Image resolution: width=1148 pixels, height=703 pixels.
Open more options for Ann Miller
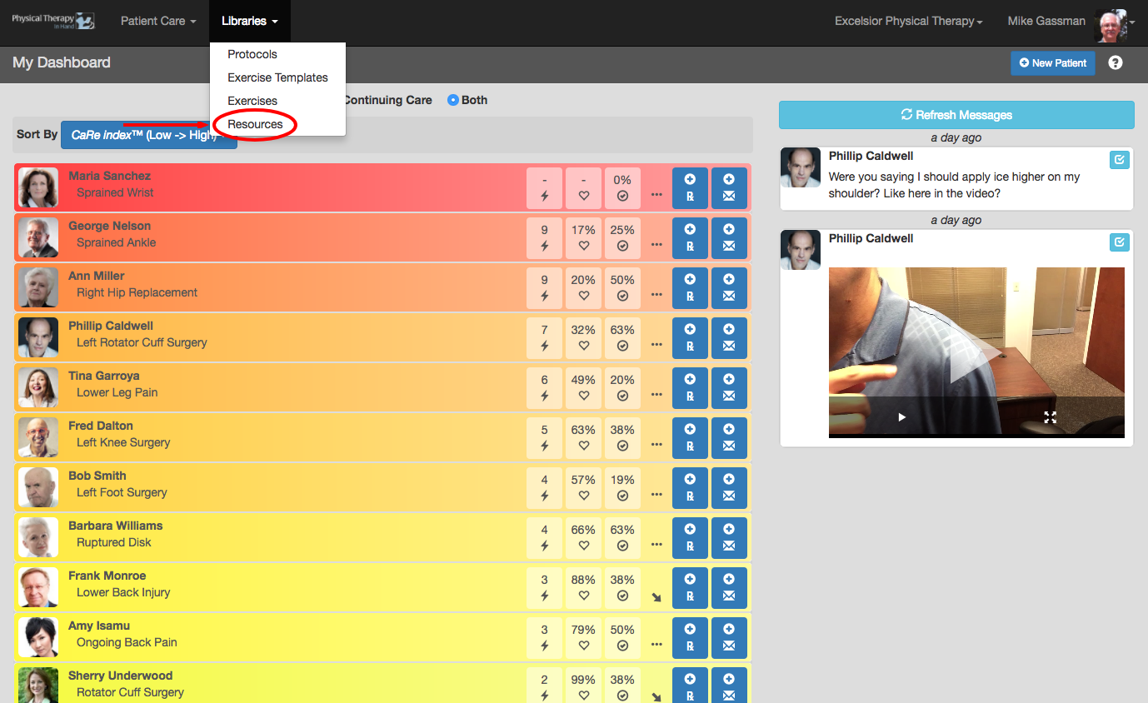click(x=656, y=295)
